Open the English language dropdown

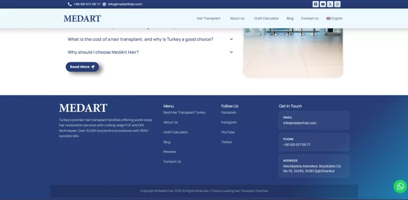pyautogui.click(x=334, y=18)
